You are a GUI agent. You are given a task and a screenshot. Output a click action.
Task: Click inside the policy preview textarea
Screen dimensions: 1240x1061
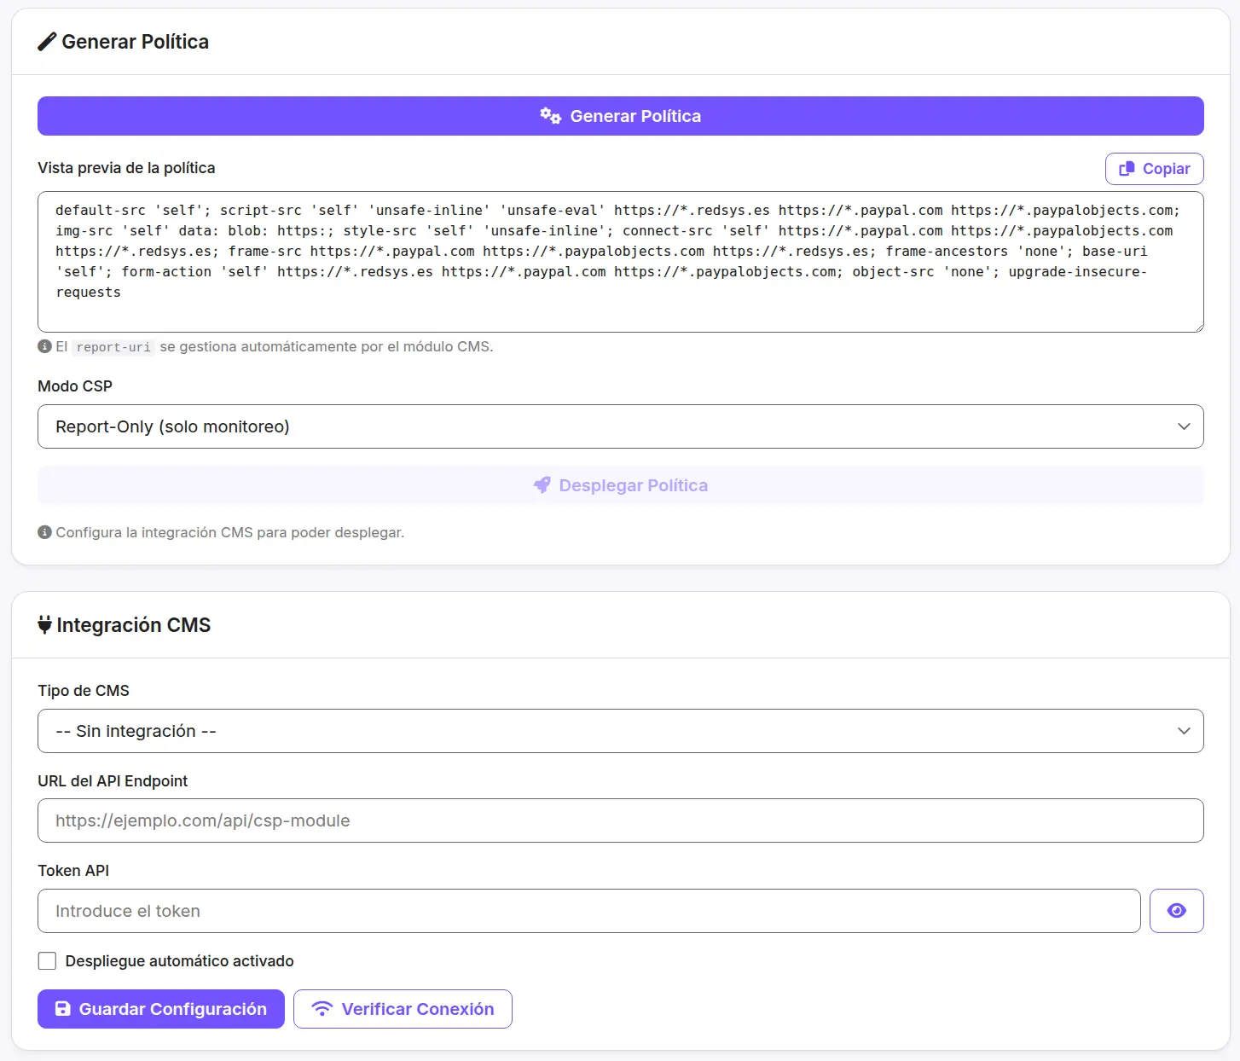(620, 262)
